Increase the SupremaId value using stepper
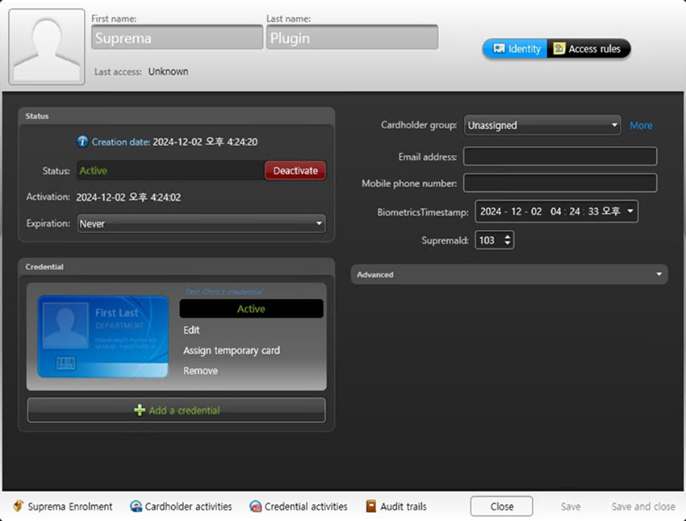Screen dimensions: 686x521 coord(507,236)
